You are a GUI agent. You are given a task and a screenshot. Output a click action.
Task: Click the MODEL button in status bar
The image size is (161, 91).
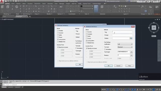click(x=104, y=89)
